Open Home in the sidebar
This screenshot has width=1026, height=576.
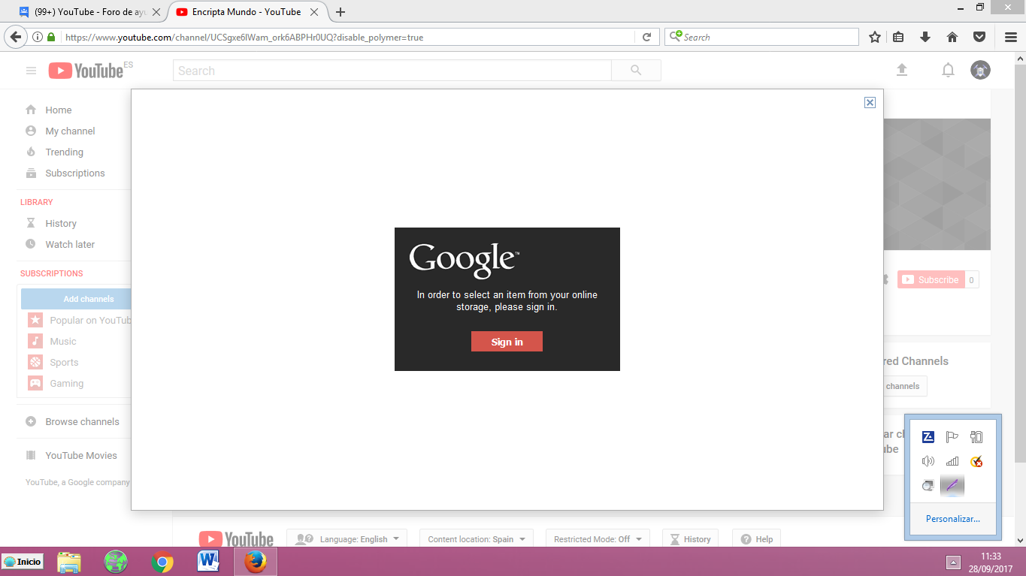coord(58,110)
